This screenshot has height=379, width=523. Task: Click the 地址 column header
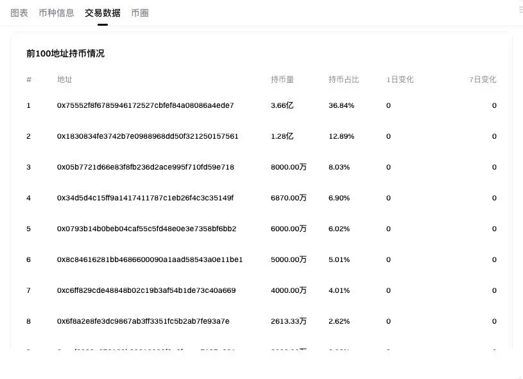point(65,80)
